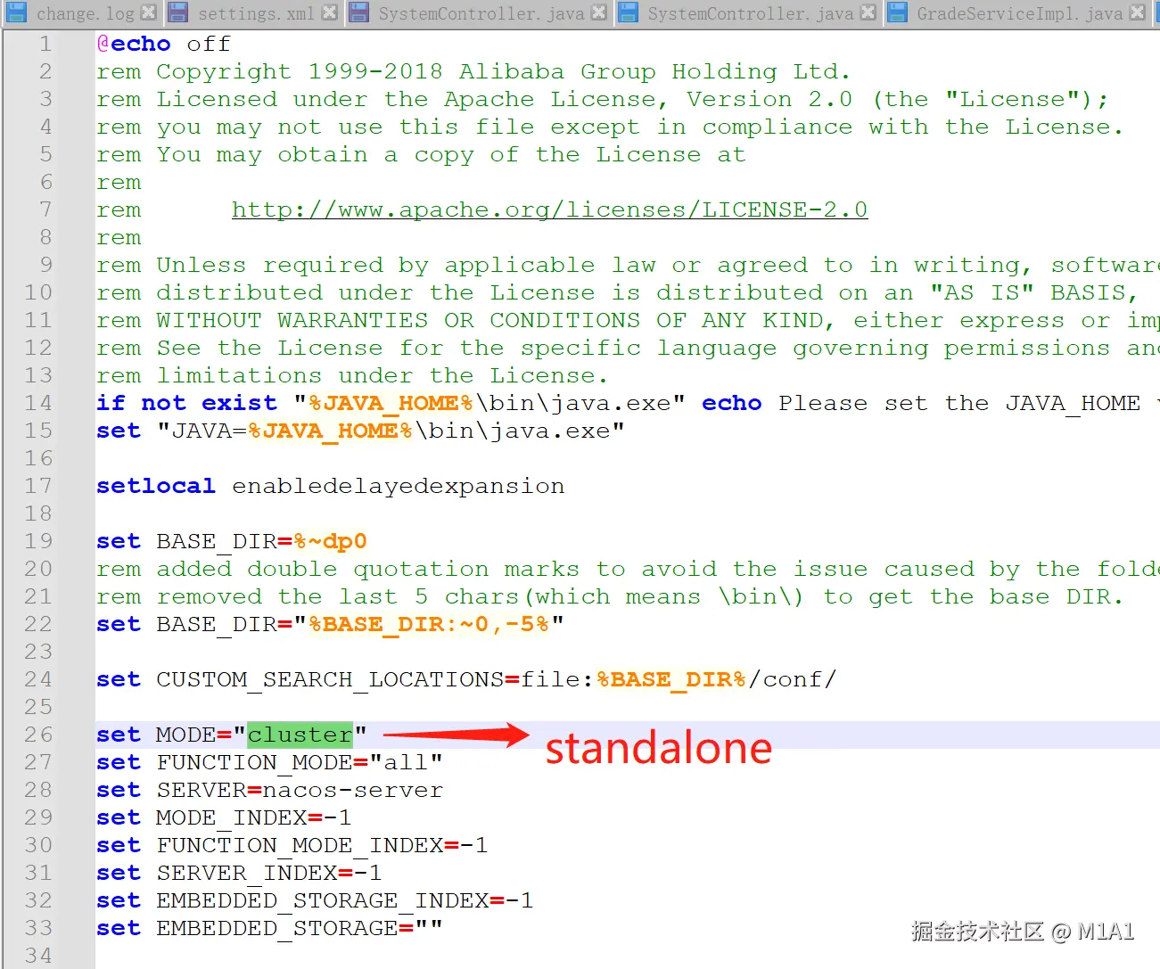1160x969 pixels.
Task: Click 'rem removed the last 5 chars' line
Action: click(610, 596)
